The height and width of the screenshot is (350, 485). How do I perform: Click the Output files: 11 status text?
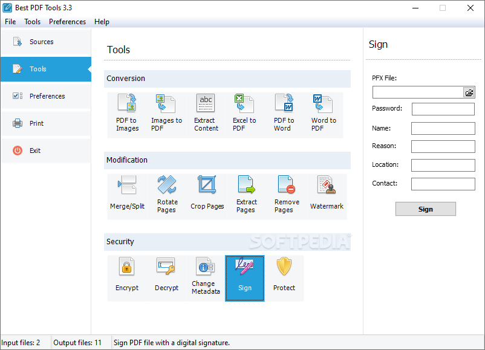click(x=77, y=343)
